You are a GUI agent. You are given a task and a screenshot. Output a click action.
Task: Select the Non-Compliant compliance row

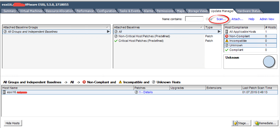coord(250,36)
